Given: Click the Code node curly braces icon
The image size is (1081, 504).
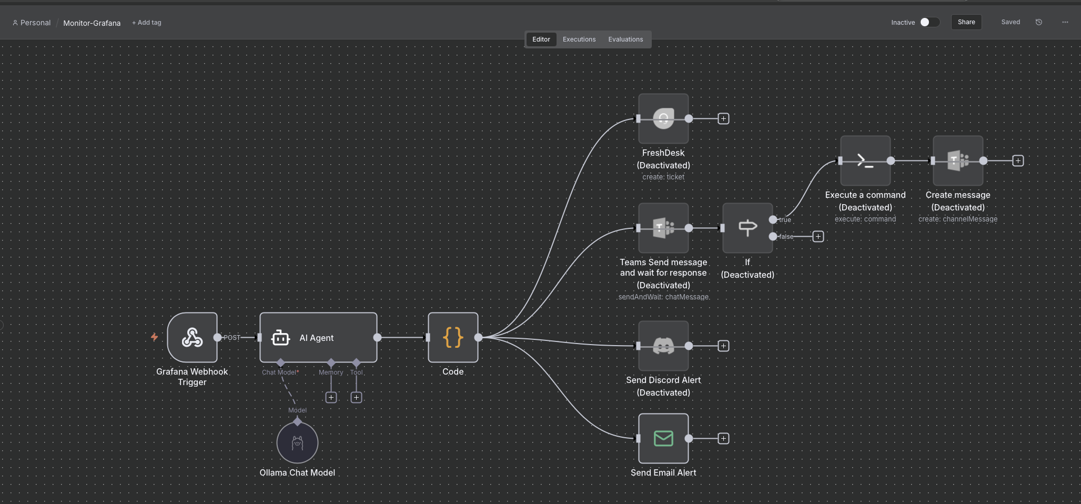Looking at the screenshot, I should tap(452, 337).
